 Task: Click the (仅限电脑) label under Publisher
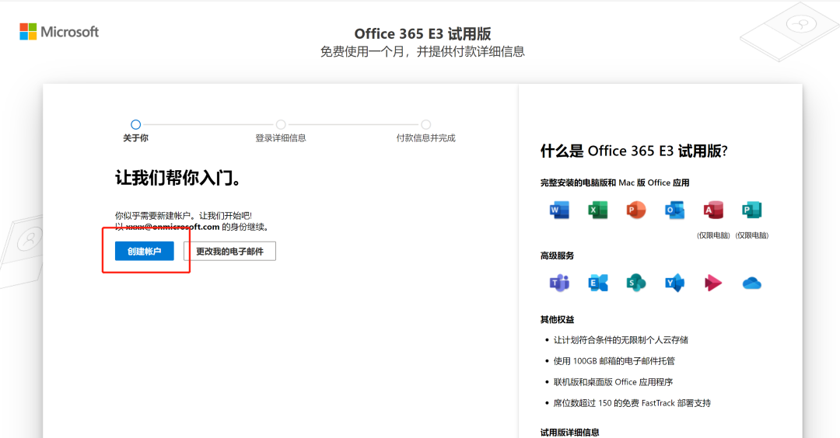tap(751, 235)
